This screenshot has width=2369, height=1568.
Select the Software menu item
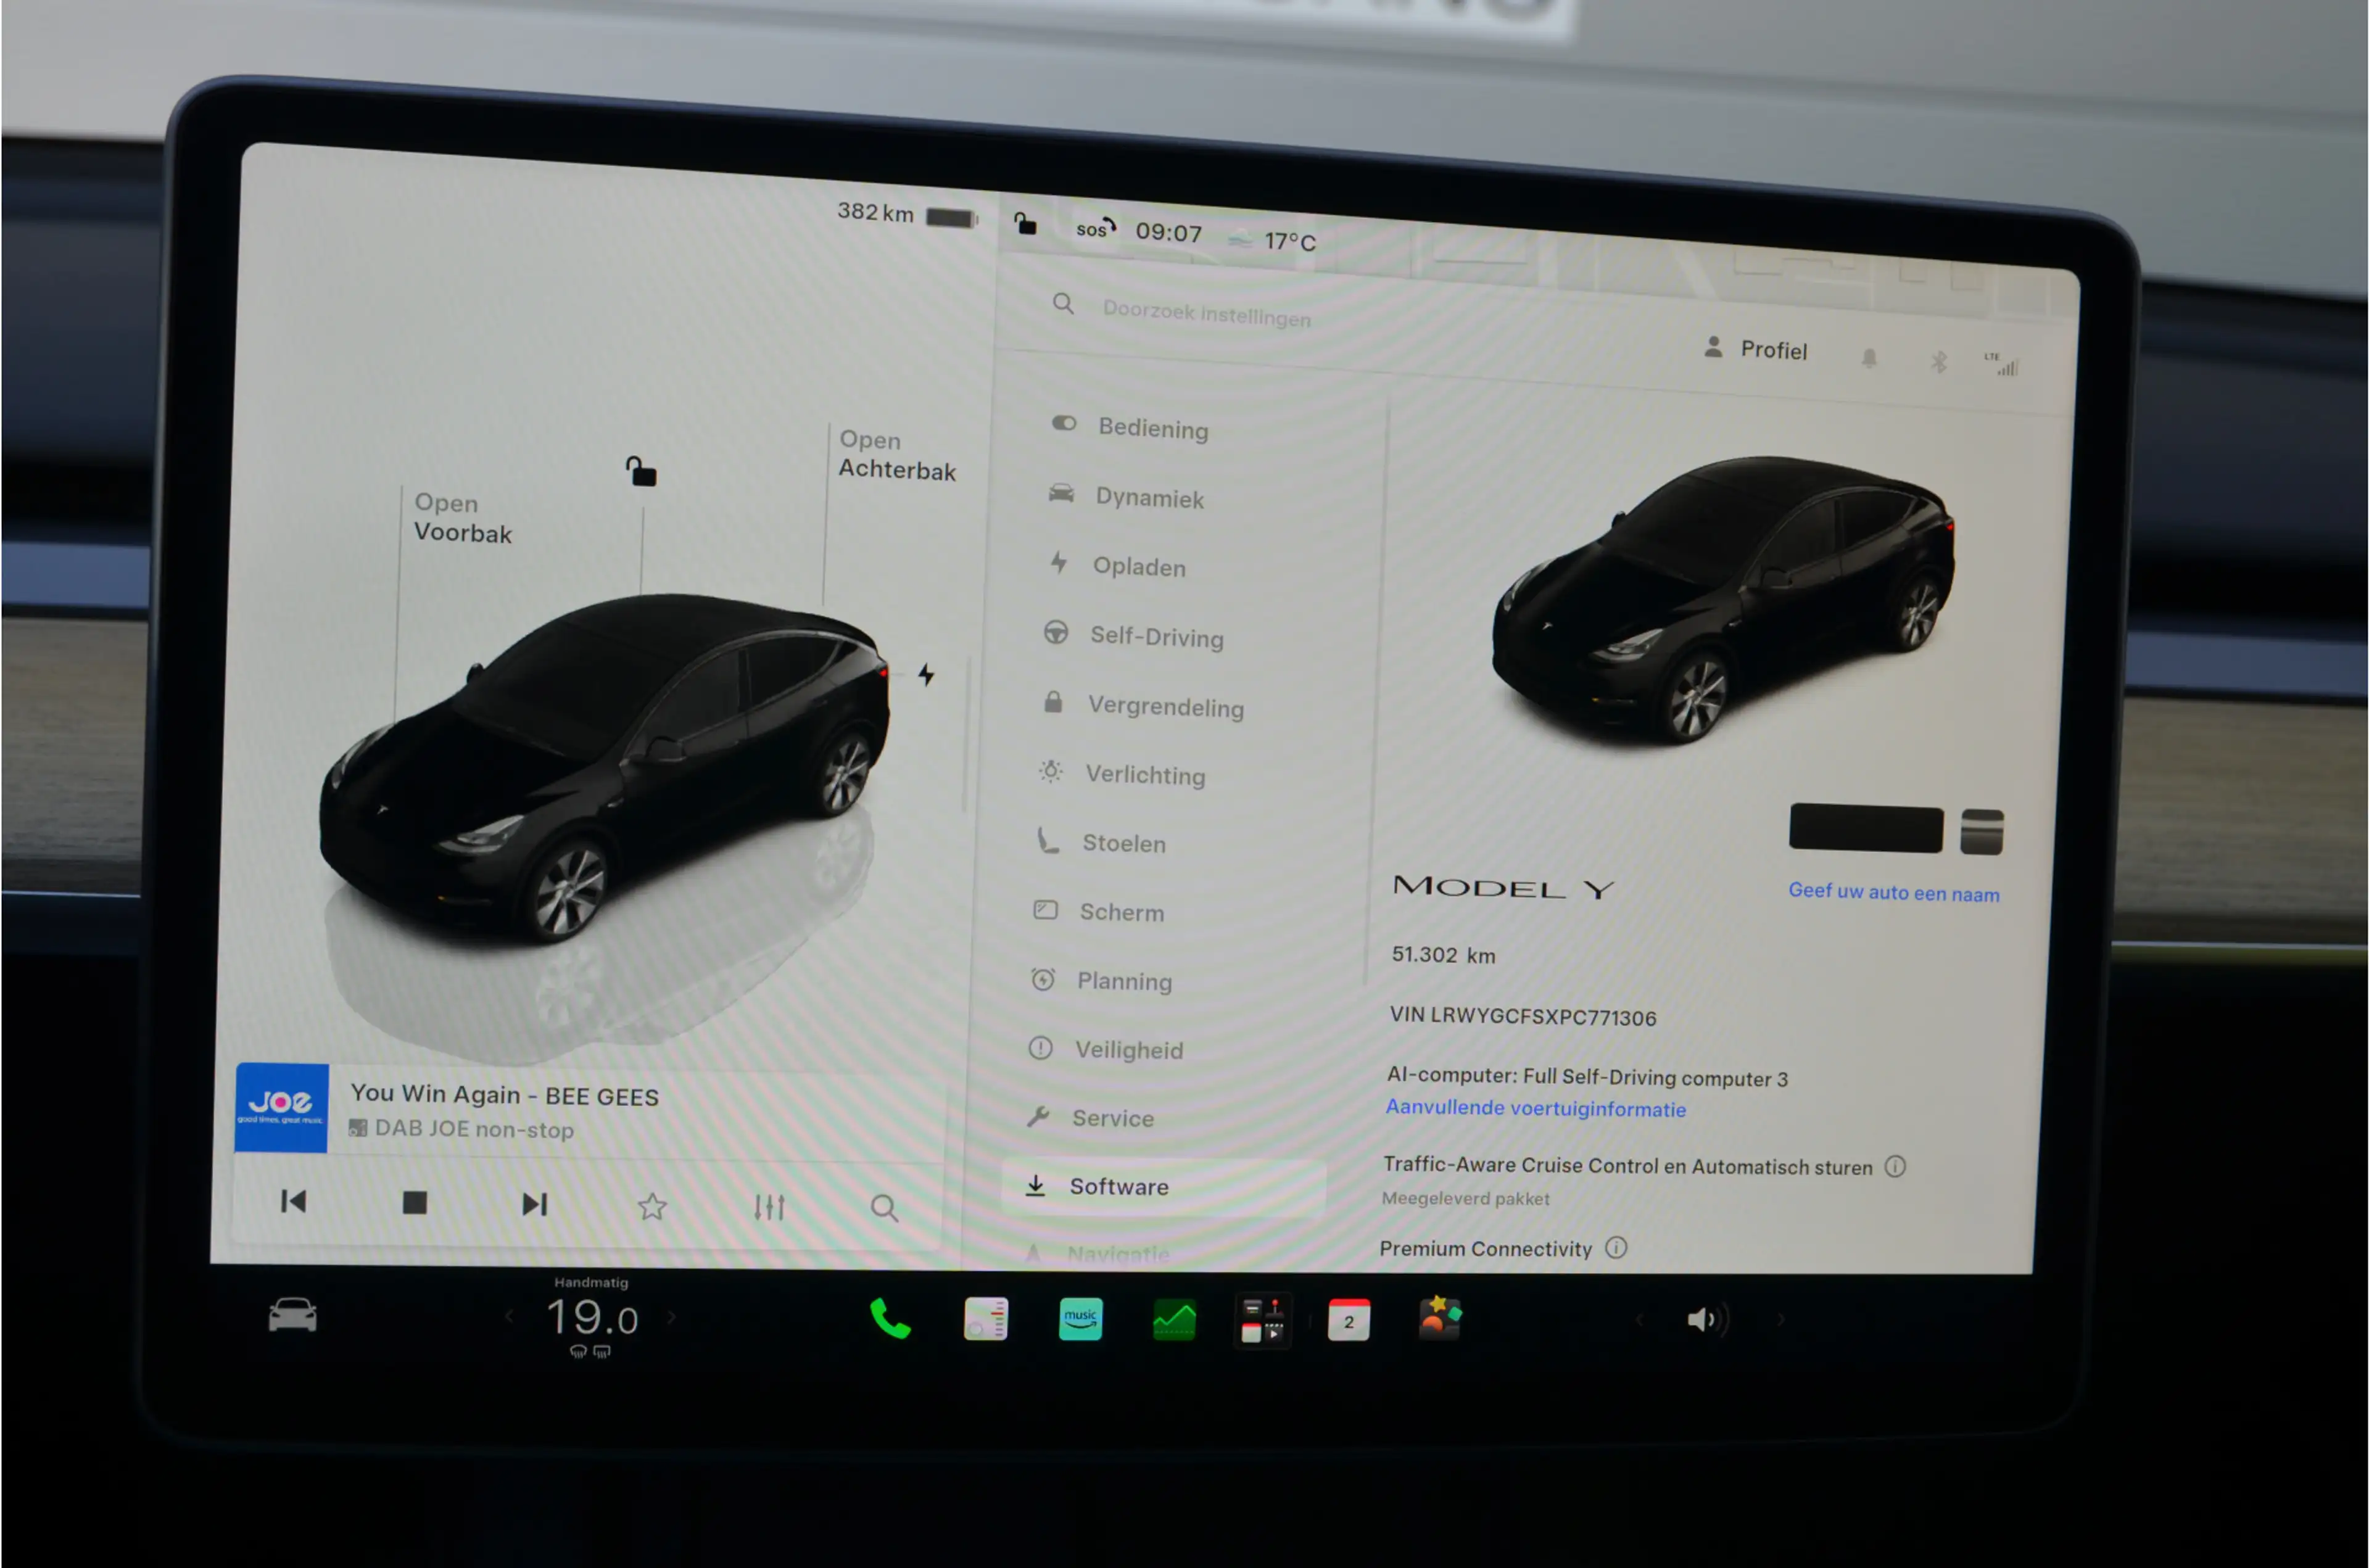(1163, 1186)
